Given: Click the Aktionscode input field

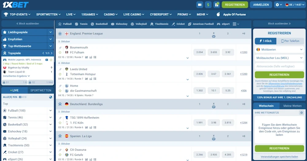Looking at the screenshot, I should [279, 66].
